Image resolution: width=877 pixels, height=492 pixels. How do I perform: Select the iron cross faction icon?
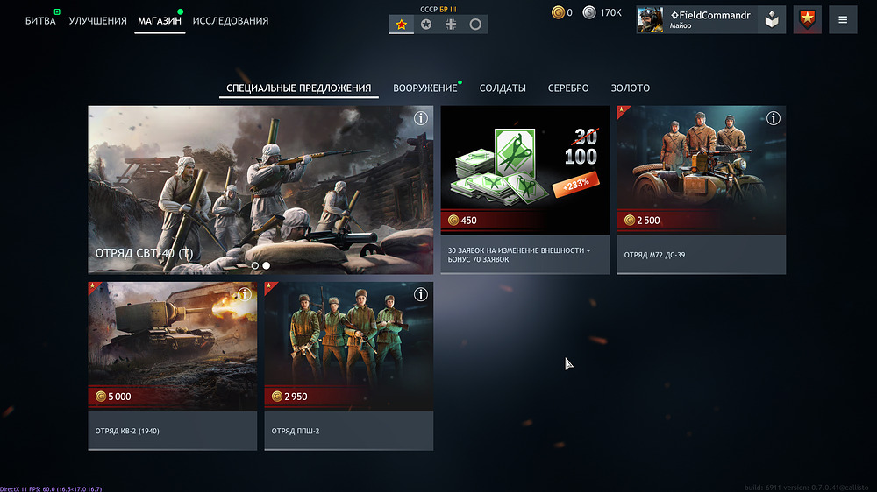(x=450, y=24)
